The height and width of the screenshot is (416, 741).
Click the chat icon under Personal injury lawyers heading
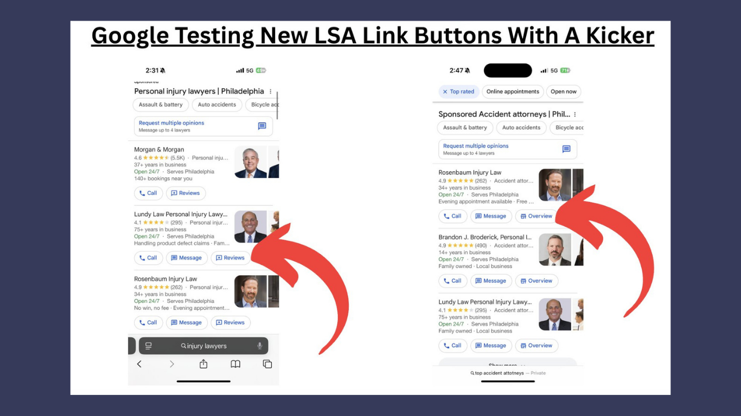(262, 126)
